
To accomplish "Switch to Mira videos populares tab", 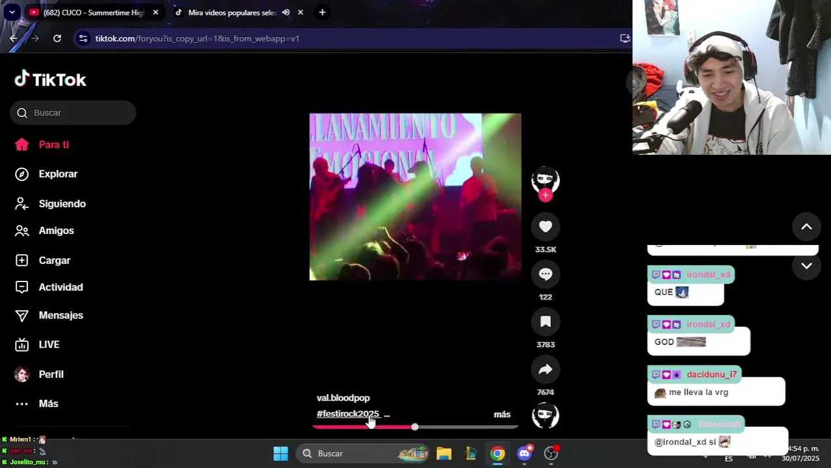I will pos(232,12).
